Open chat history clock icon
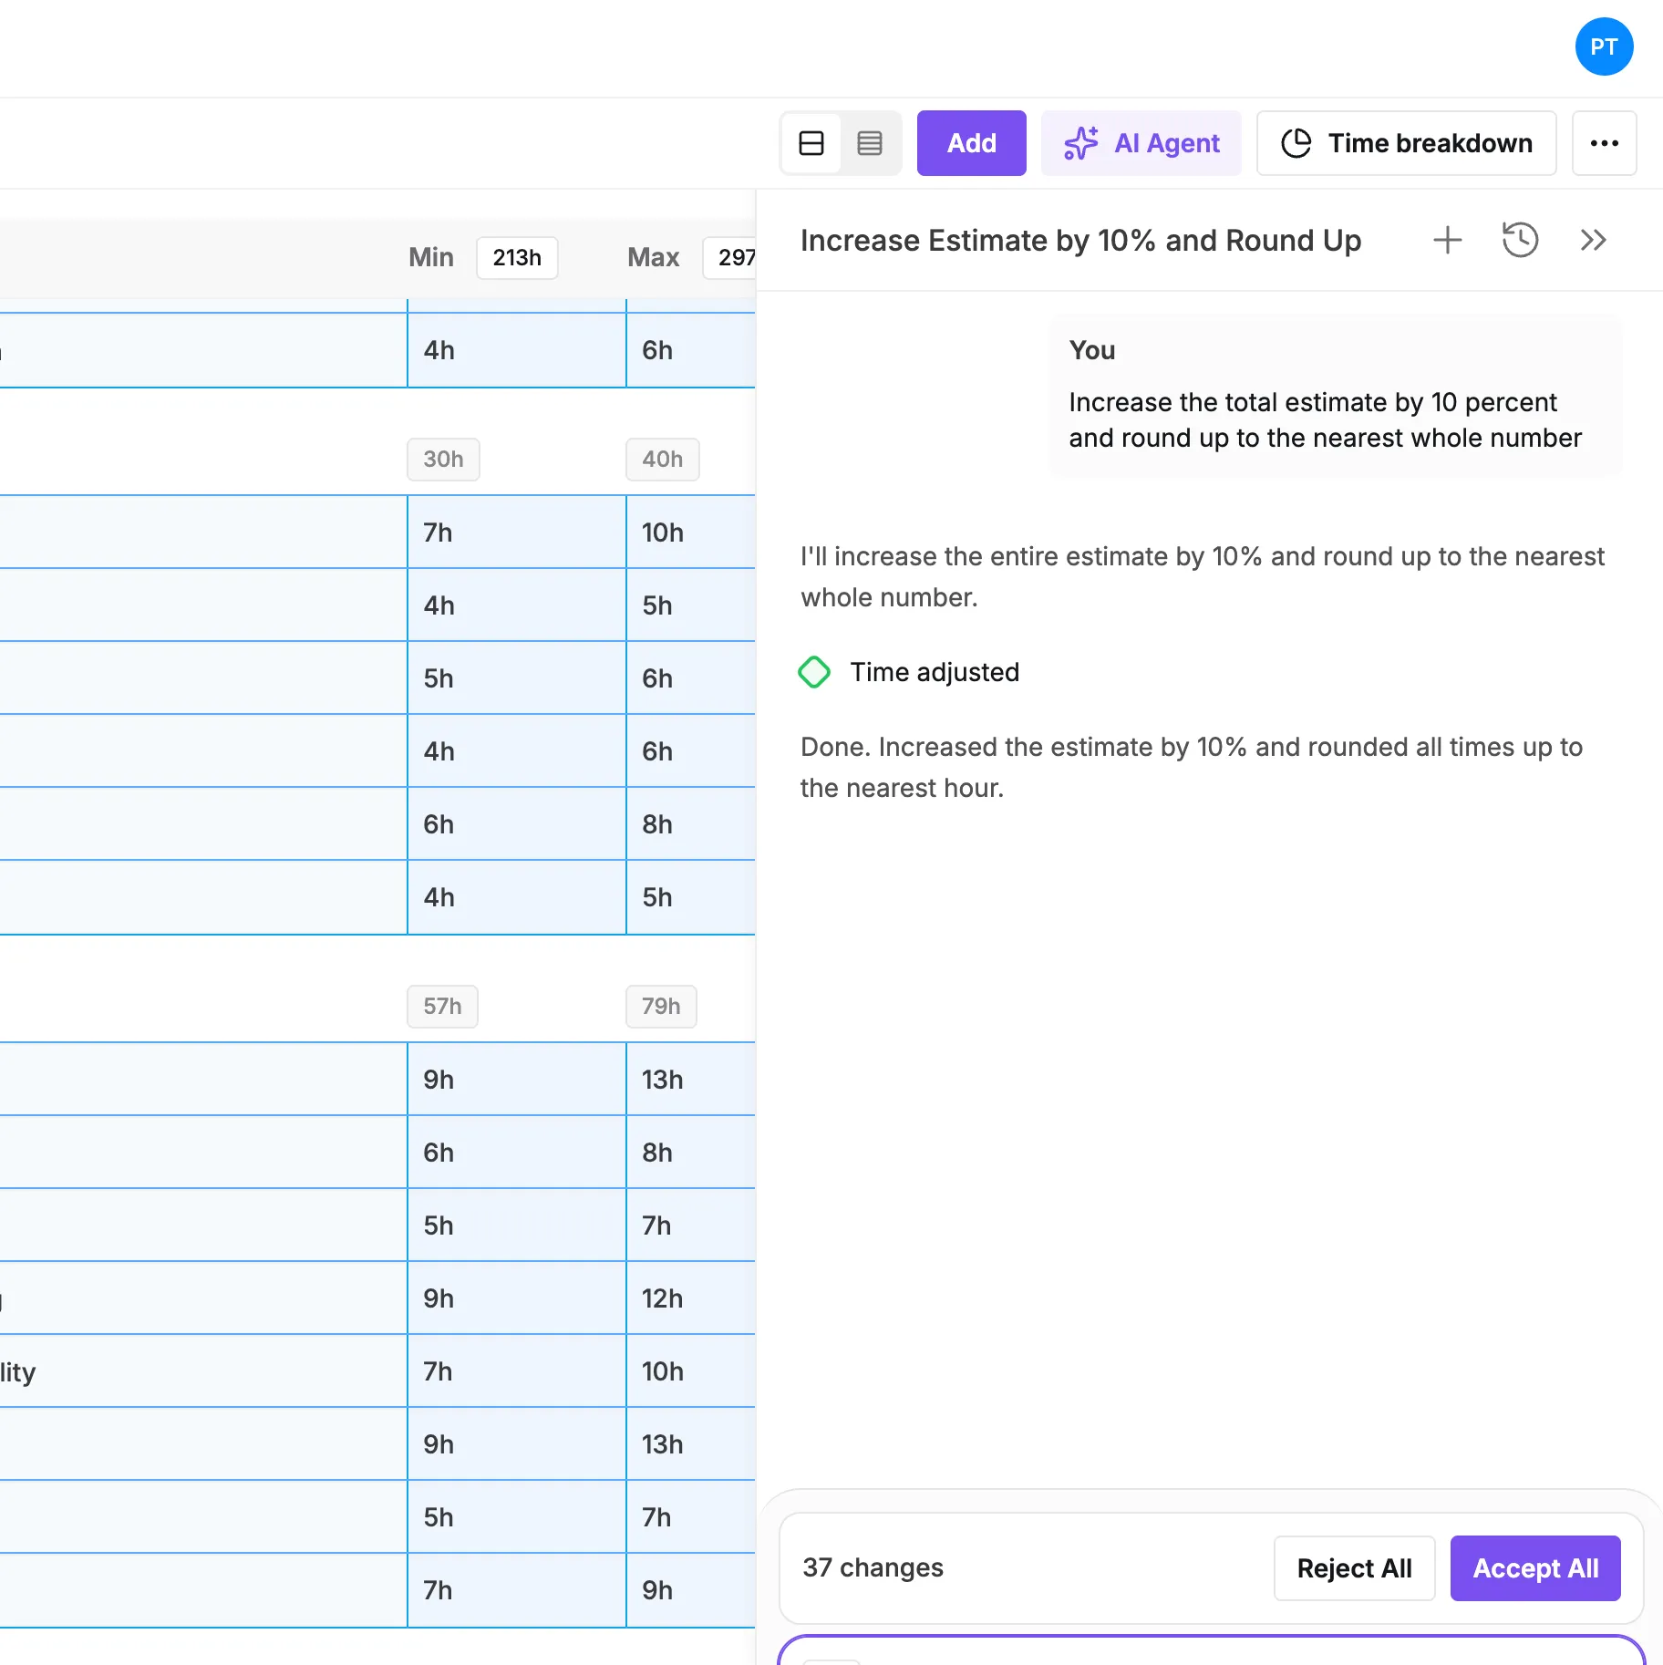Image resolution: width=1663 pixels, height=1665 pixels. [x=1520, y=241]
